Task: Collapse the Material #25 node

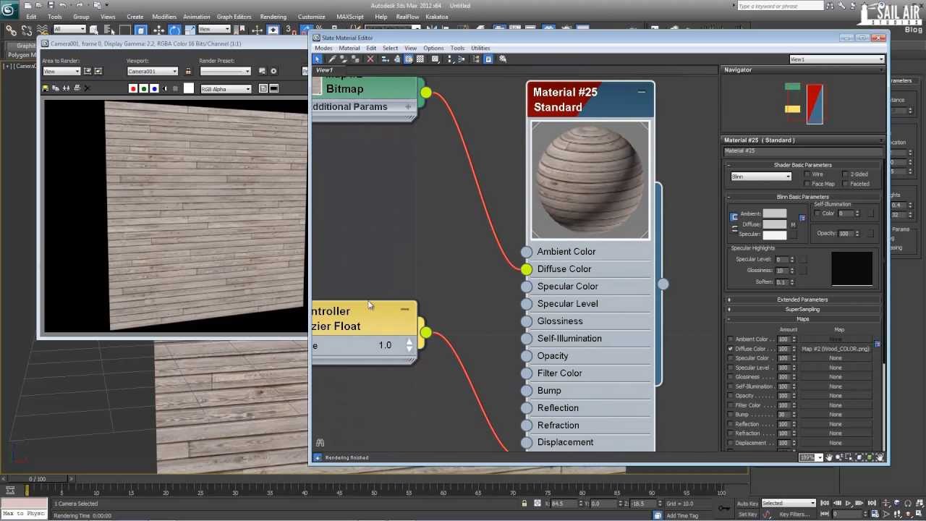Action: (x=641, y=92)
